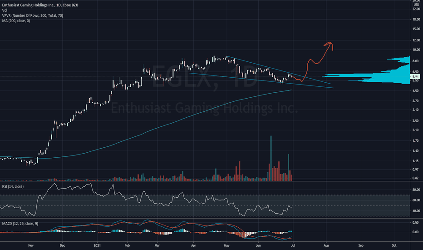Click the May label on time axis

point(226,245)
